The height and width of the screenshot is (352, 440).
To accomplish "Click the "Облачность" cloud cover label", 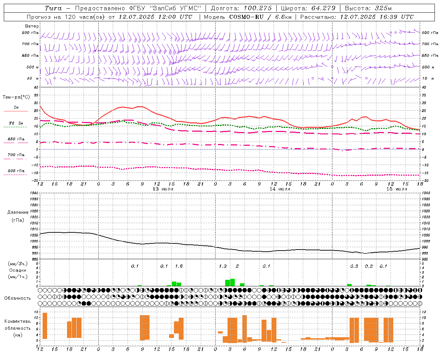I will click(18, 298).
